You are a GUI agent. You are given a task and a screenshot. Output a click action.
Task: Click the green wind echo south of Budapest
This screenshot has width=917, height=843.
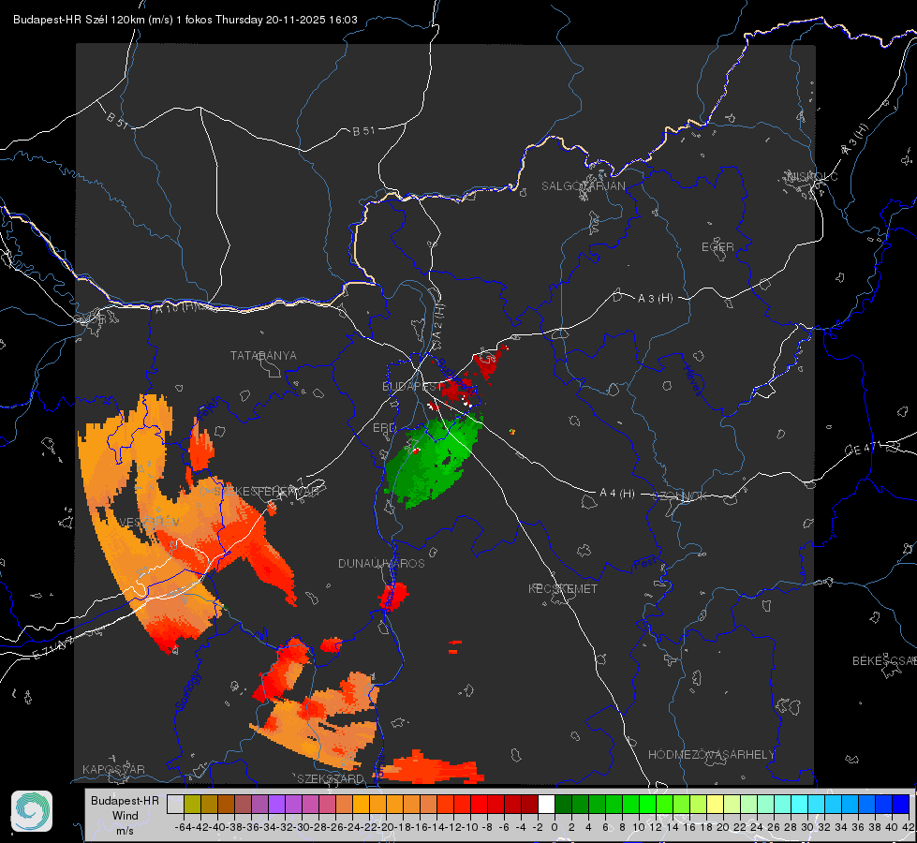[432, 462]
